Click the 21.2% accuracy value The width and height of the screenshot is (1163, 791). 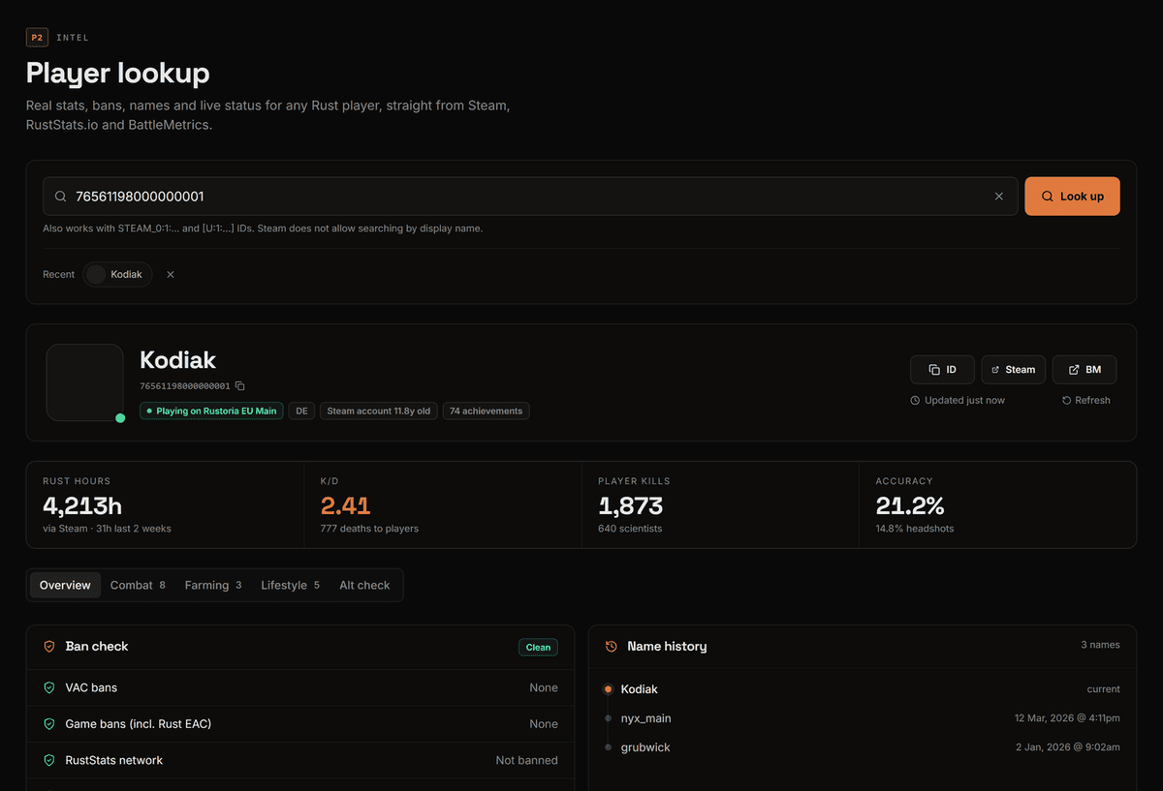point(910,505)
